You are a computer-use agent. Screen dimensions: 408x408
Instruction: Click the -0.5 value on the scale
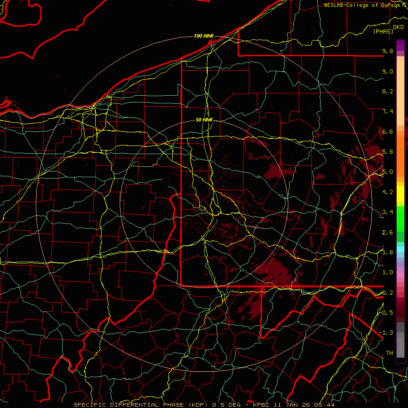coord(386,312)
